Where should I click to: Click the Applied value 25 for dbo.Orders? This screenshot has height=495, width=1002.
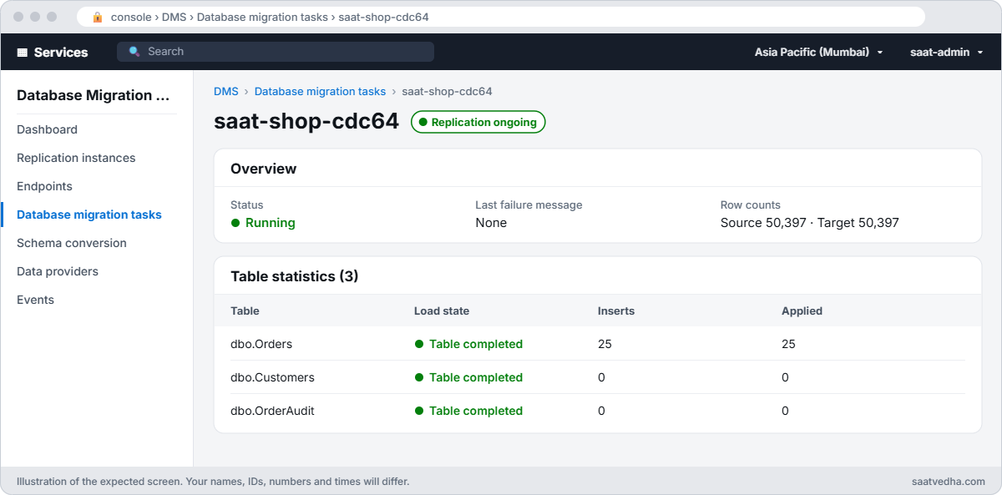[788, 344]
